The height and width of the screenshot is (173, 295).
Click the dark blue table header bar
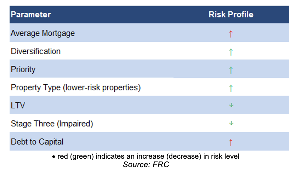coord(149,15)
